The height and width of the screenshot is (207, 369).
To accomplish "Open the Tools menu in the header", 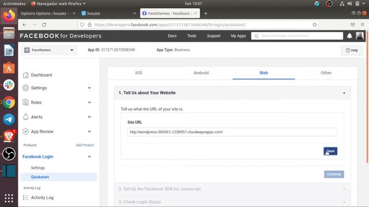I will tap(191, 36).
